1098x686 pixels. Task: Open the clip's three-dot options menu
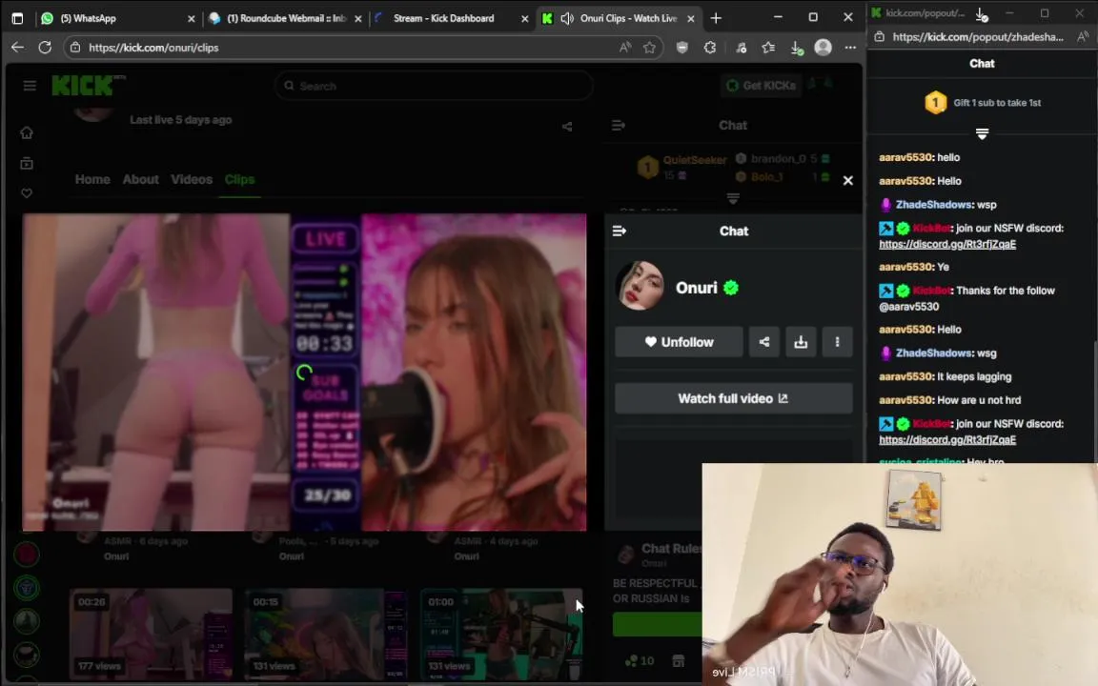(x=837, y=342)
